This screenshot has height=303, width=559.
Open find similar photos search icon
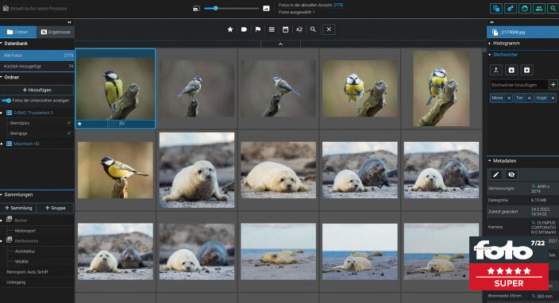click(x=496, y=8)
